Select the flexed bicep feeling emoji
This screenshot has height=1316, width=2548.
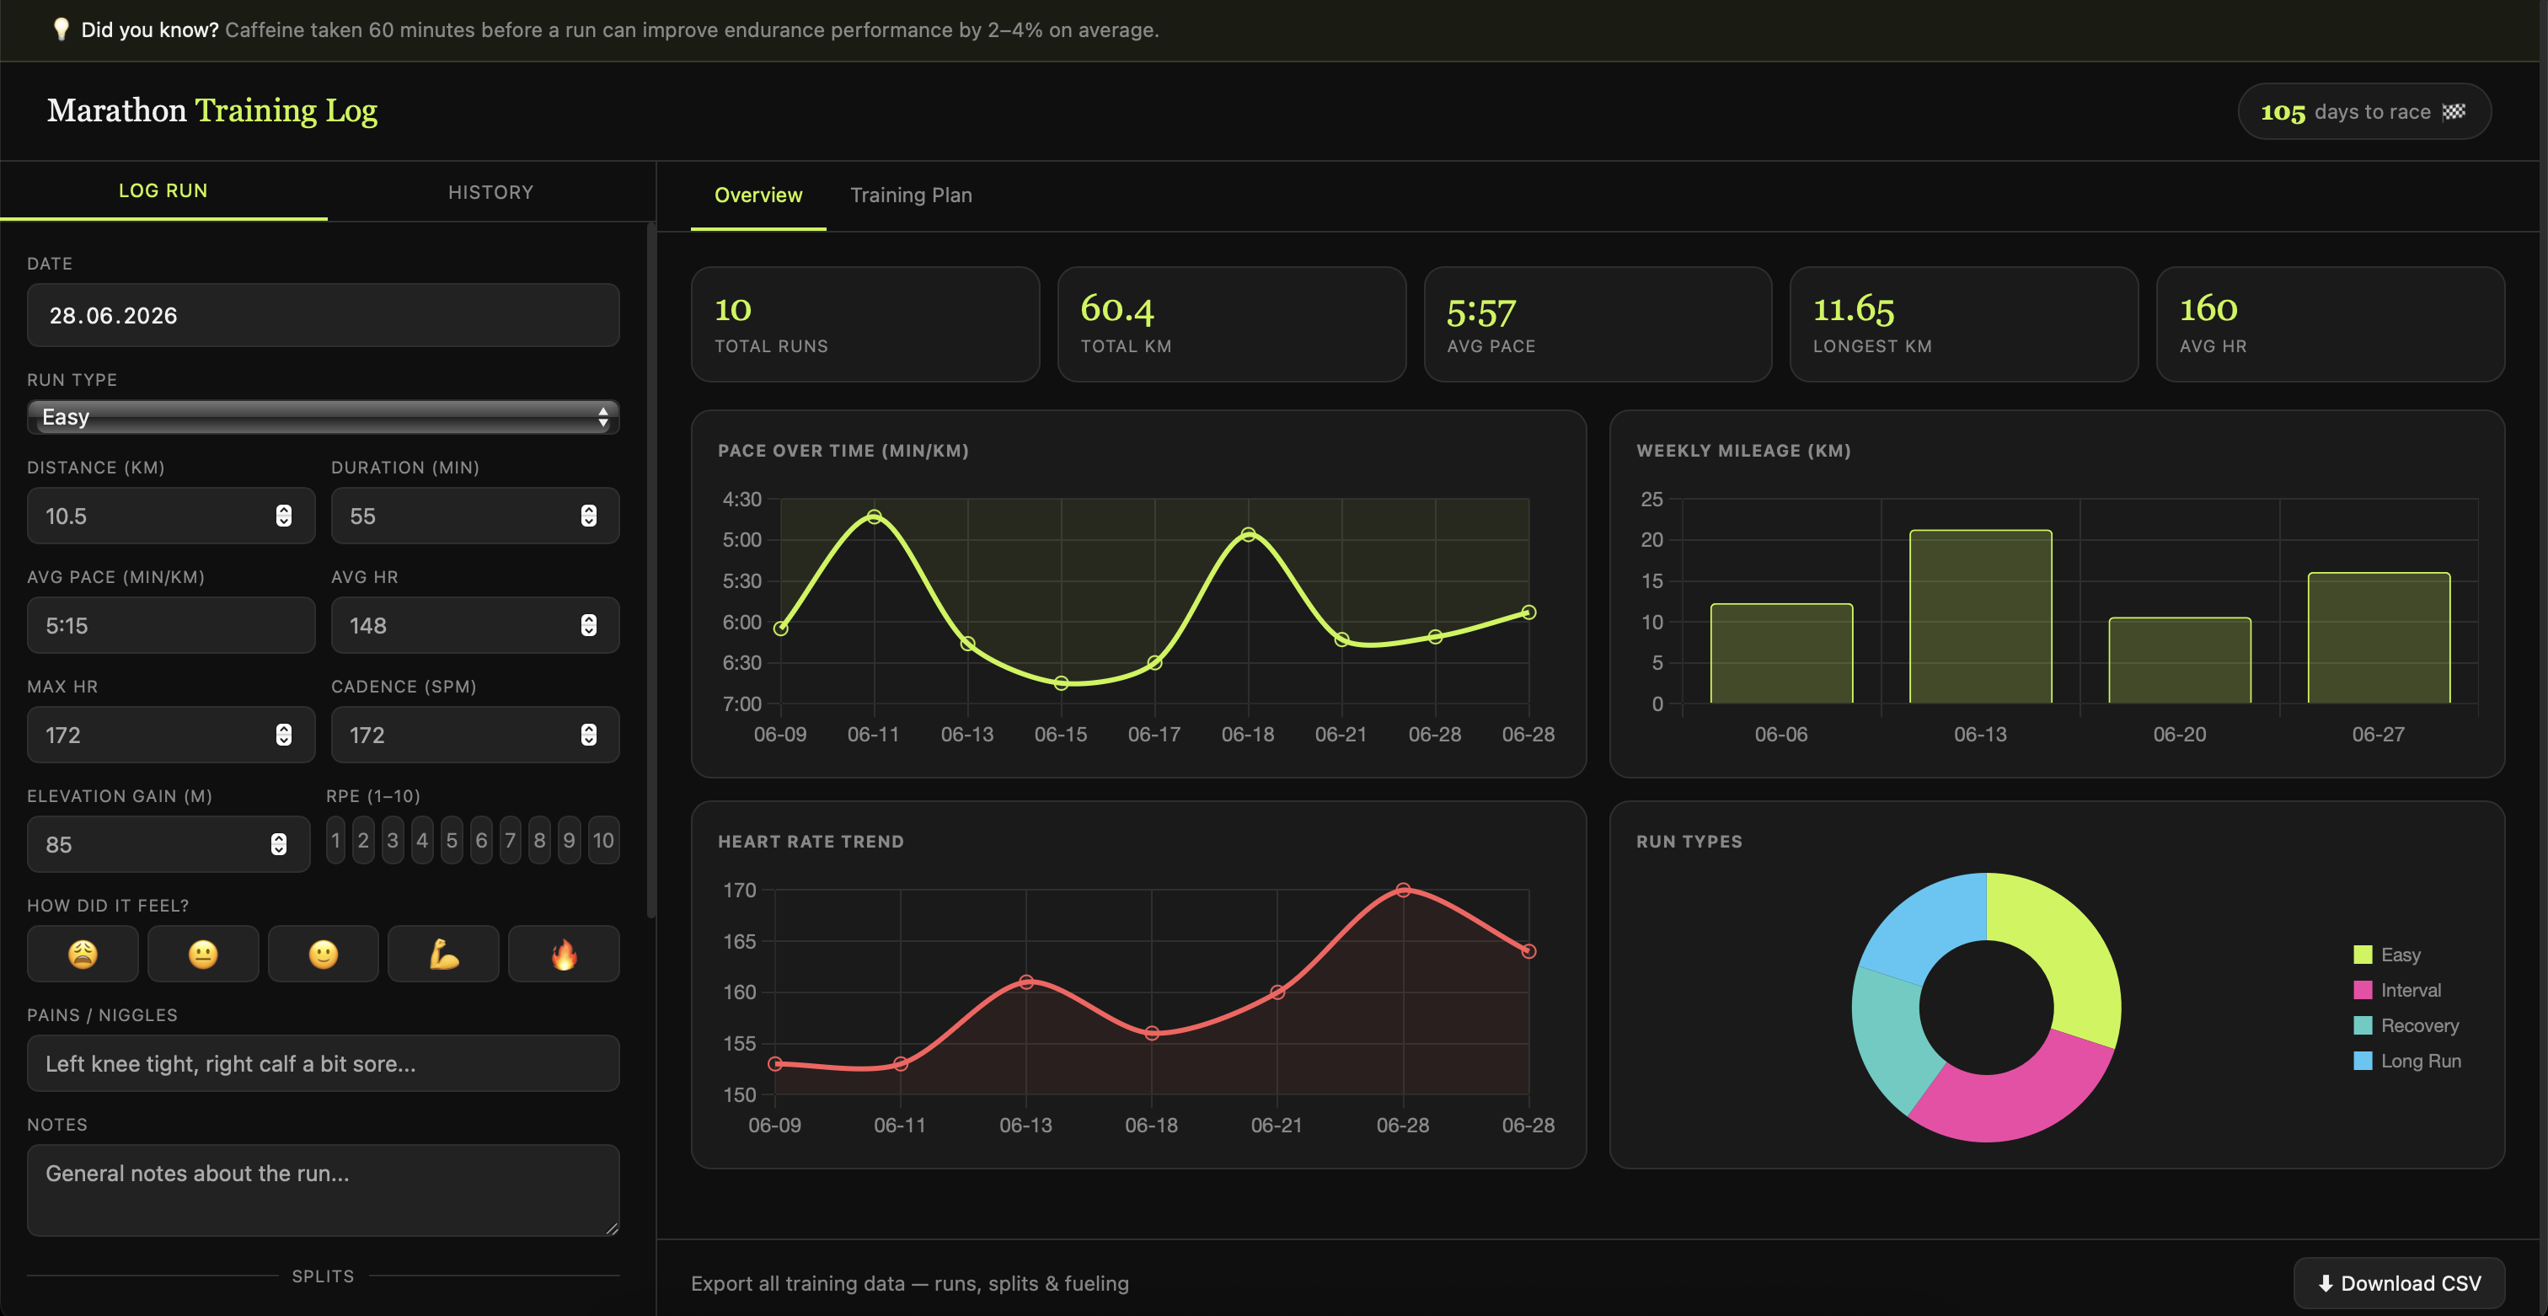click(443, 954)
